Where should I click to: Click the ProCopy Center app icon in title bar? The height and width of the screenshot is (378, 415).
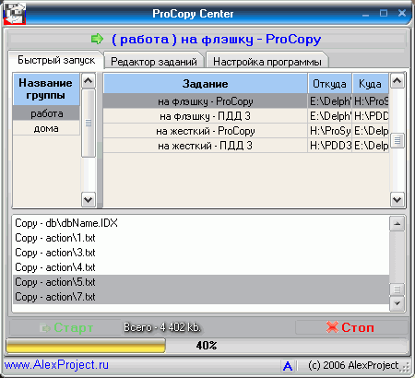click(15, 14)
